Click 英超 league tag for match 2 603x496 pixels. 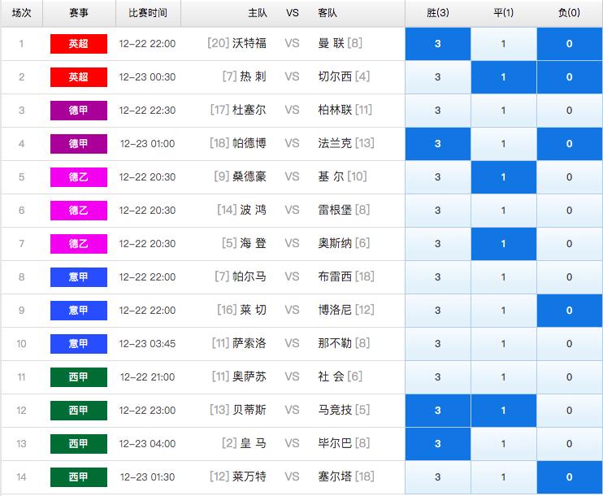tap(79, 77)
